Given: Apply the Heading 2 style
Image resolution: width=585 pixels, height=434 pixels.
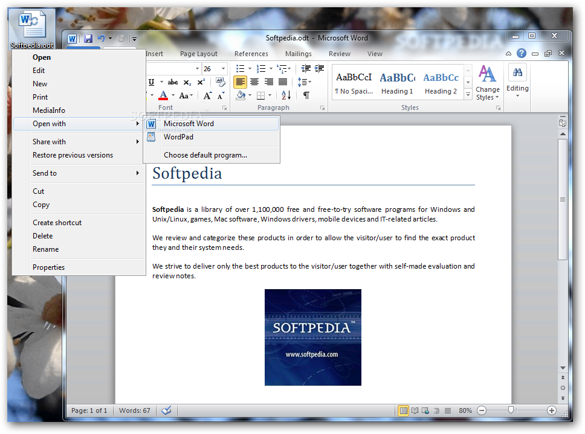Looking at the screenshot, I should point(441,83).
